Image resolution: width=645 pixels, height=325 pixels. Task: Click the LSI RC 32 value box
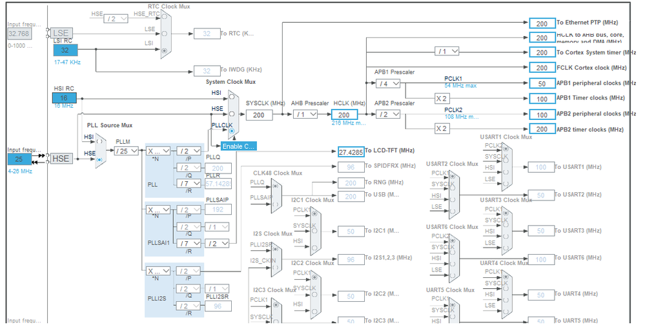click(x=65, y=50)
